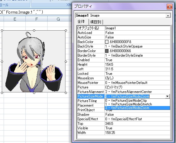Switch to the 項目別 tab

(x=95, y=22)
